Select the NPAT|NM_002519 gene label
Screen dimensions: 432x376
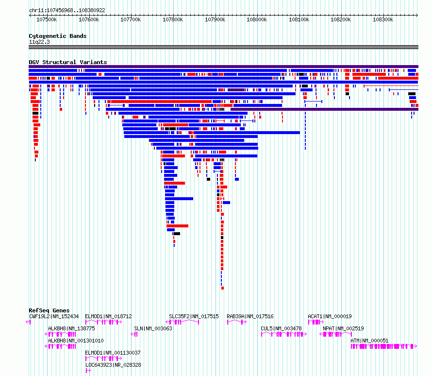[x=343, y=328]
